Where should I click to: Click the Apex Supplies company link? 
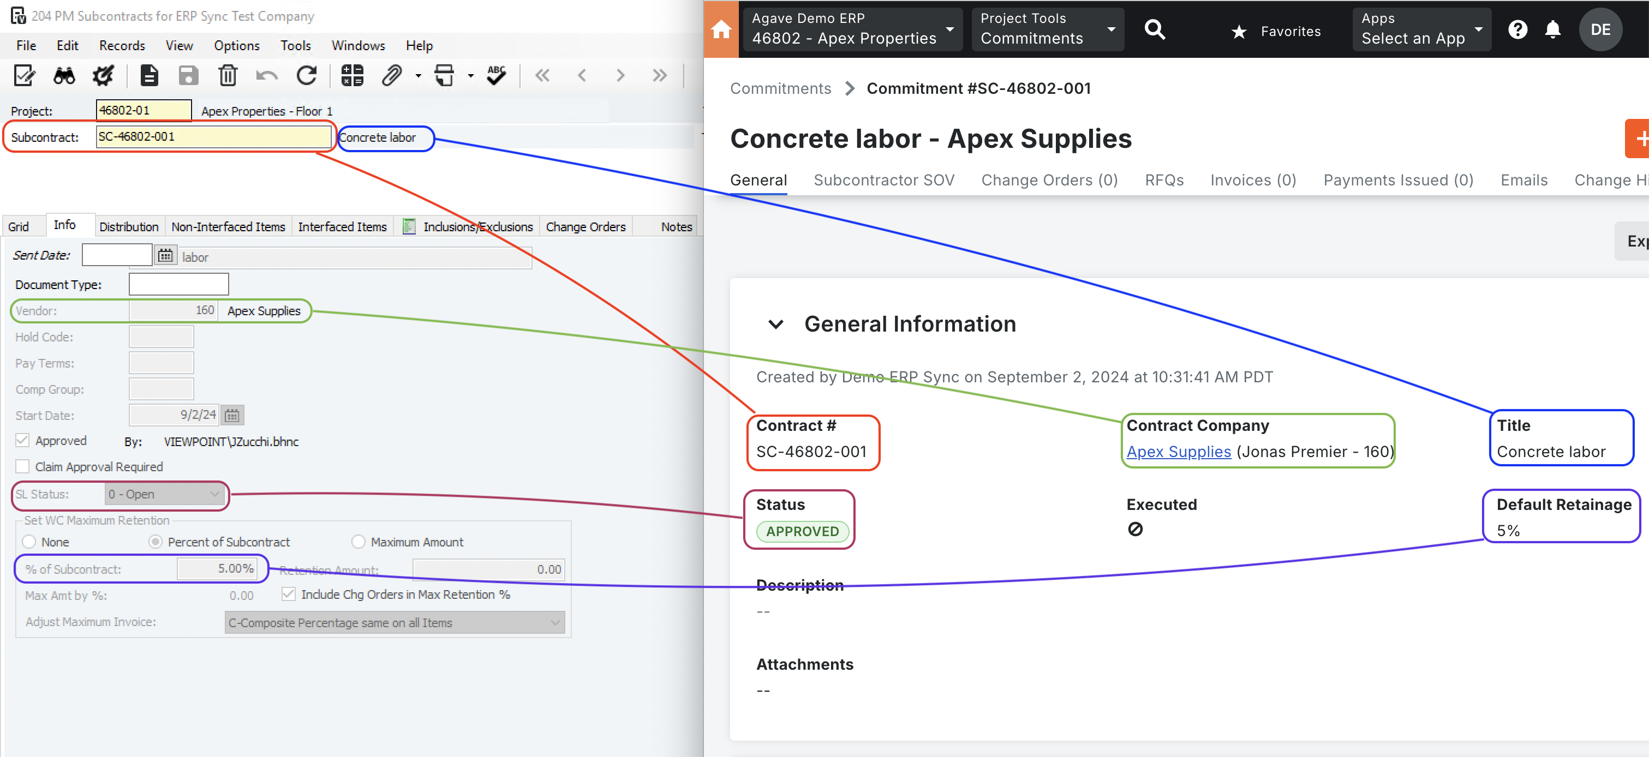1178,452
